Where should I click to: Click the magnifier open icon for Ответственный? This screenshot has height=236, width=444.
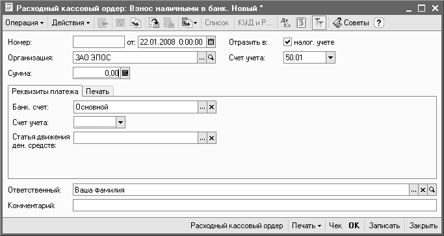point(432,190)
